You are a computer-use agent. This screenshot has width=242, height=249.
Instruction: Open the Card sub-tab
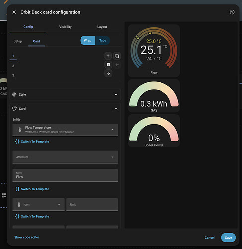point(36,41)
